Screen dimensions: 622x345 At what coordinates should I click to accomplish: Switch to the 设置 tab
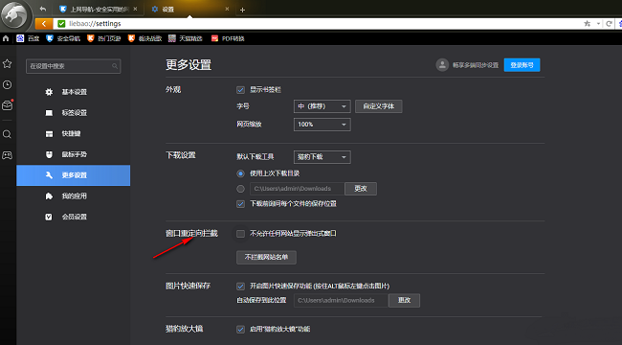[x=190, y=10]
